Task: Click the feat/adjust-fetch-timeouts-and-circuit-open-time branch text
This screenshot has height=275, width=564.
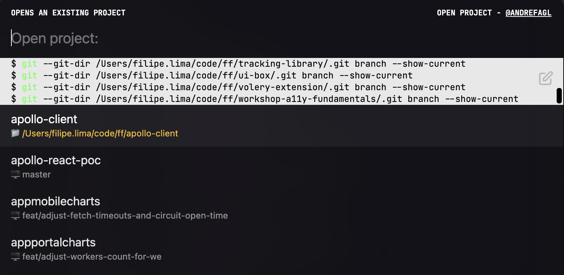Action: (x=125, y=216)
